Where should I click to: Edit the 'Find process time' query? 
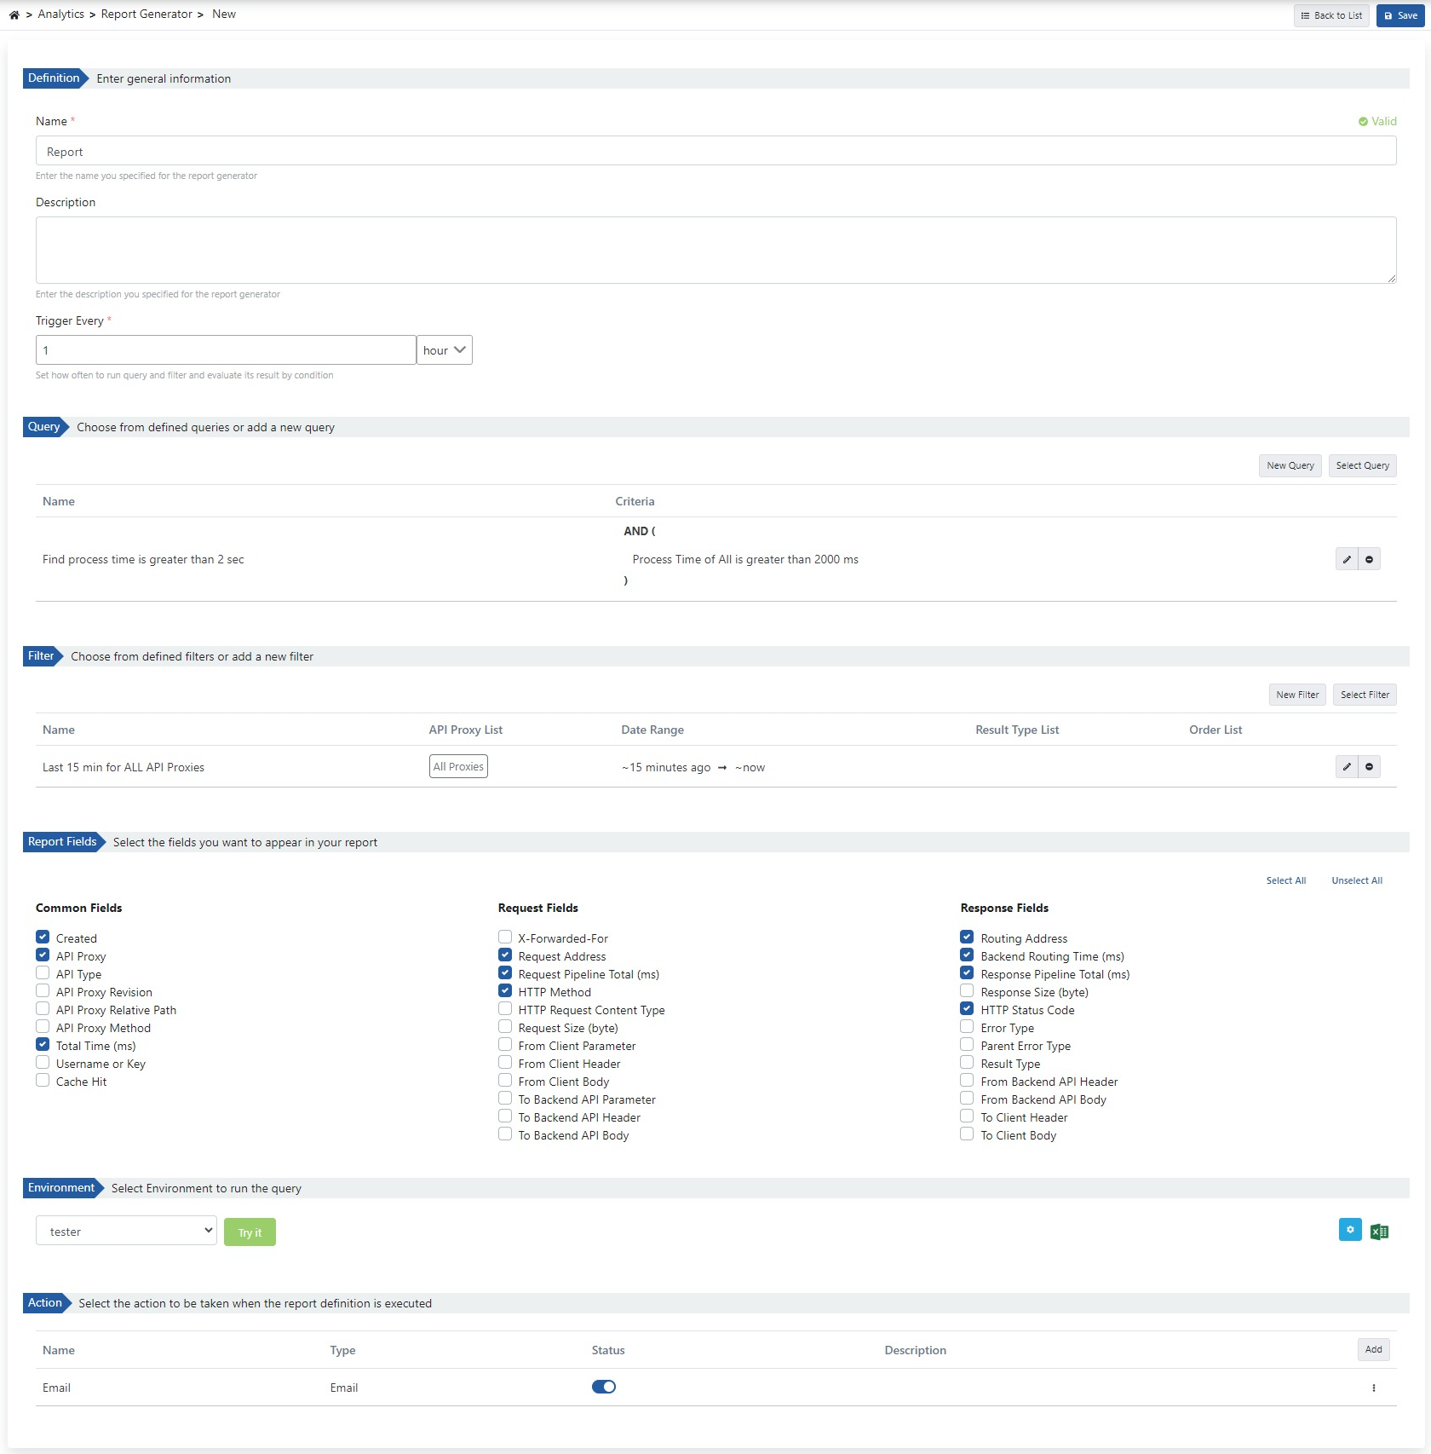point(1347,559)
